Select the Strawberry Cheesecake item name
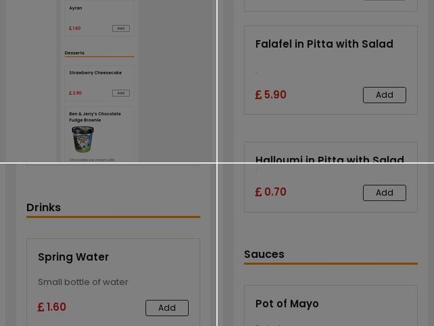The width and height of the screenshot is (434, 326). coord(95,73)
